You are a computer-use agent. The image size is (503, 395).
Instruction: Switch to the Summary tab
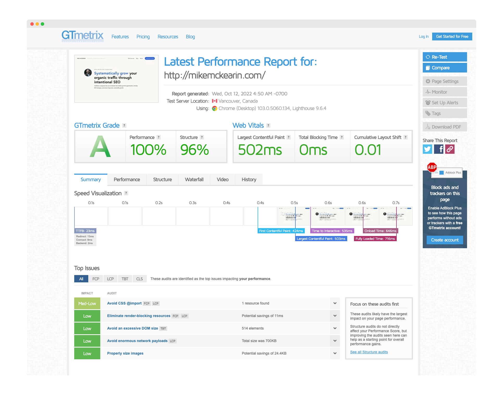click(91, 180)
